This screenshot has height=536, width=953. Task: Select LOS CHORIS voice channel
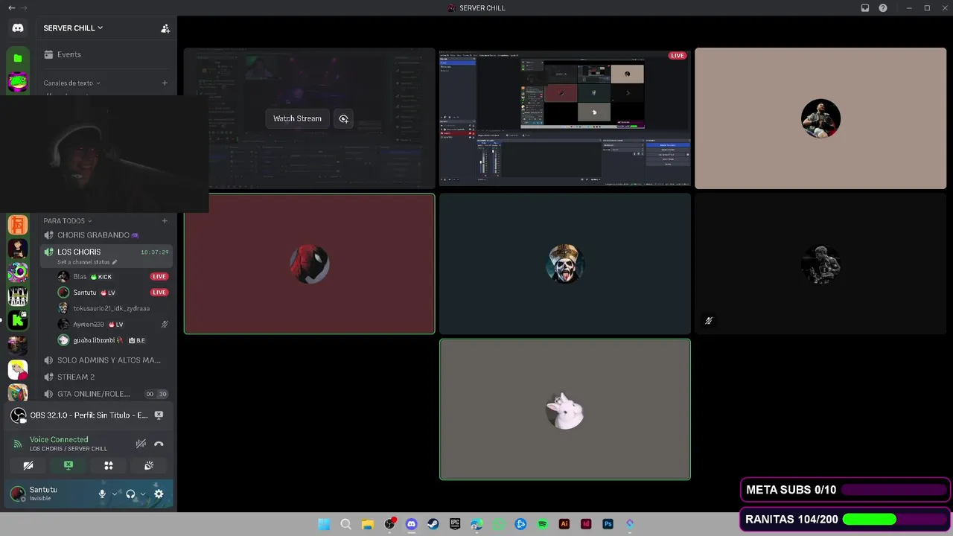pyautogui.click(x=104, y=256)
